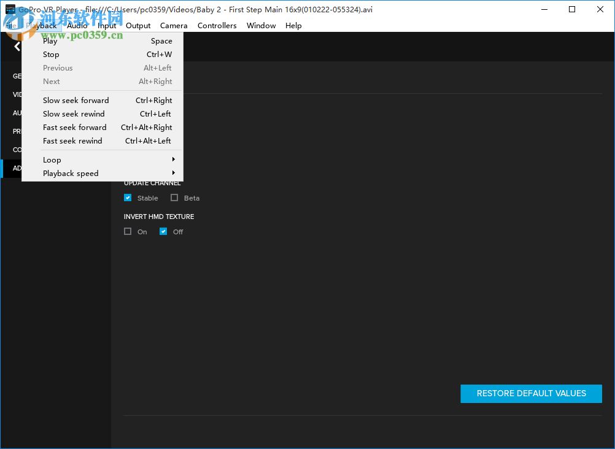This screenshot has width=615, height=449.
Task: Open the Playback menu
Action: pyautogui.click(x=41, y=26)
